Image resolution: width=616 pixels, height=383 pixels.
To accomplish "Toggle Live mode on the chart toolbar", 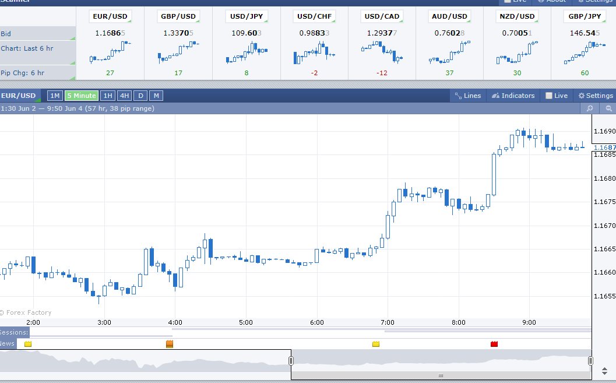I will click(x=556, y=96).
